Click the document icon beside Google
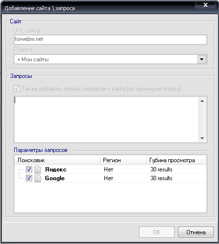 coord(38,178)
